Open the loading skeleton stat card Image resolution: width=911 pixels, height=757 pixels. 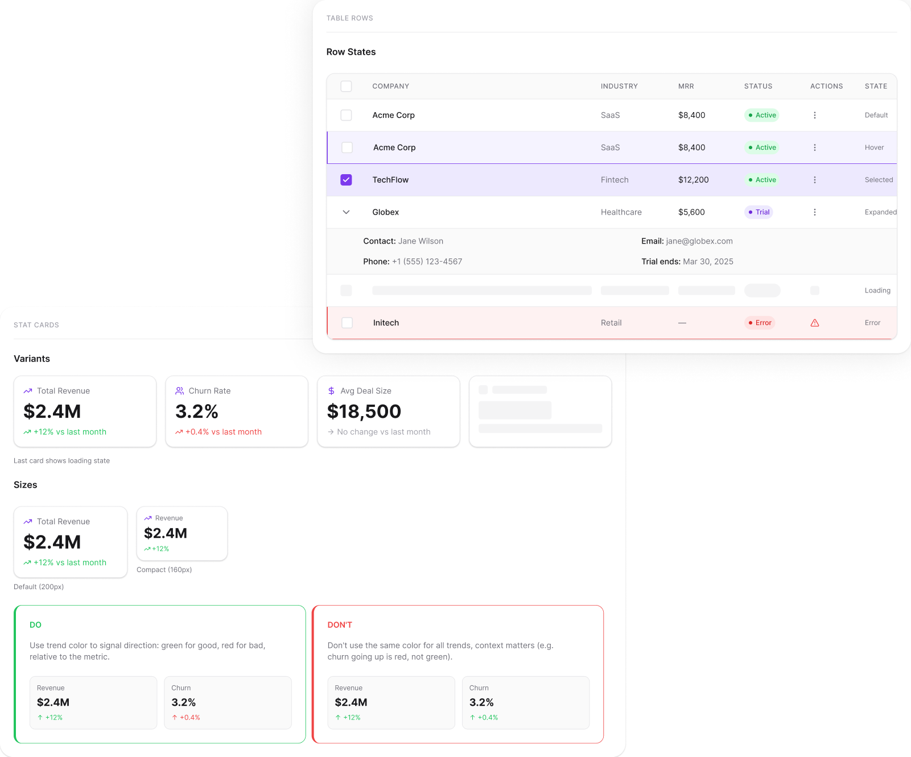coord(541,412)
